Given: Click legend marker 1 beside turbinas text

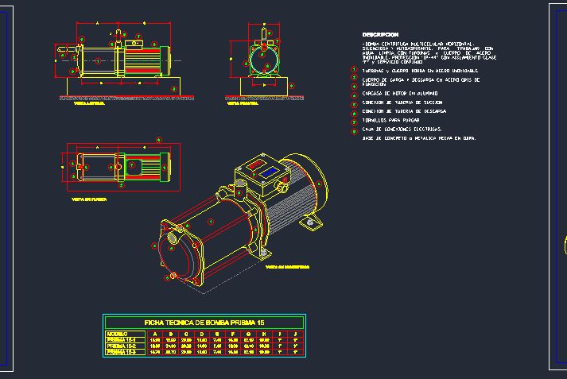Looking at the screenshot, I should [x=355, y=71].
